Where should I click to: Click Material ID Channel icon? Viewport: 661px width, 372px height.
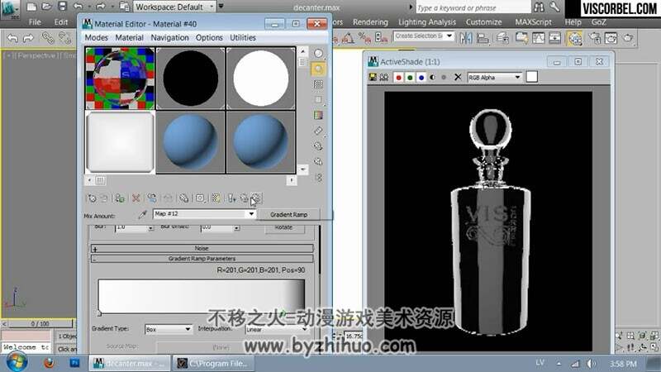tap(200, 198)
